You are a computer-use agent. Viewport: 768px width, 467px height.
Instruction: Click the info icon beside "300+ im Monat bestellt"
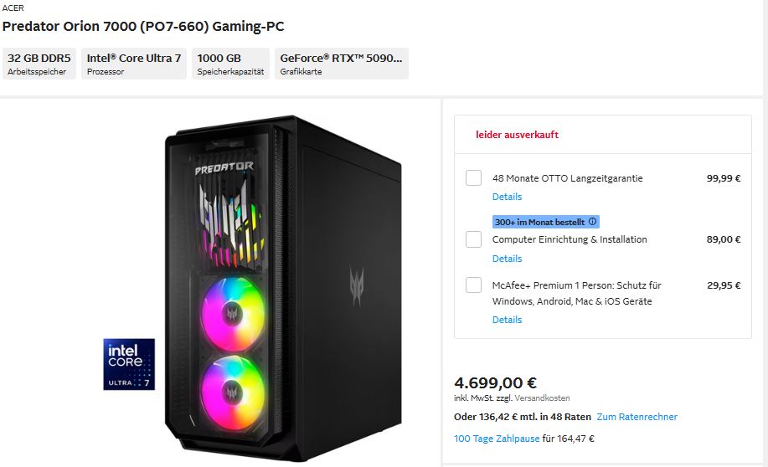(593, 222)
